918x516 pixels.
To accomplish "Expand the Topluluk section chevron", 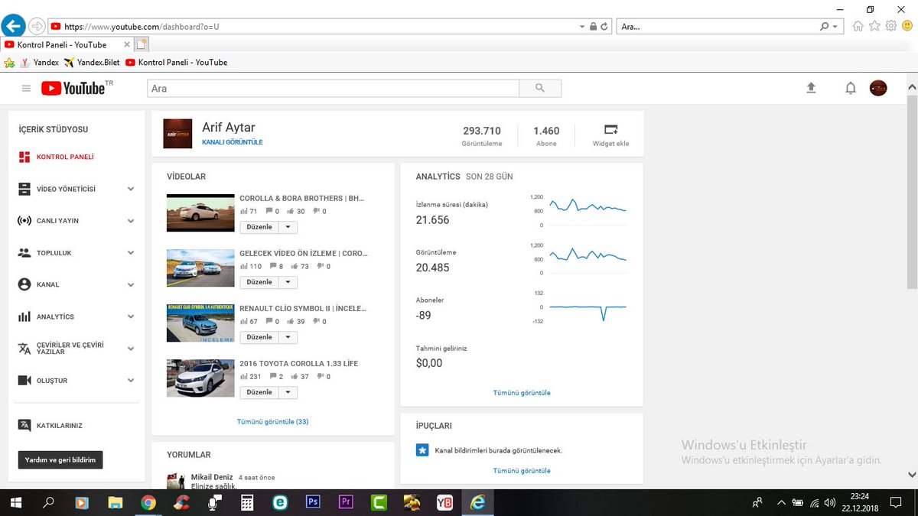I will tap(131, 253).
